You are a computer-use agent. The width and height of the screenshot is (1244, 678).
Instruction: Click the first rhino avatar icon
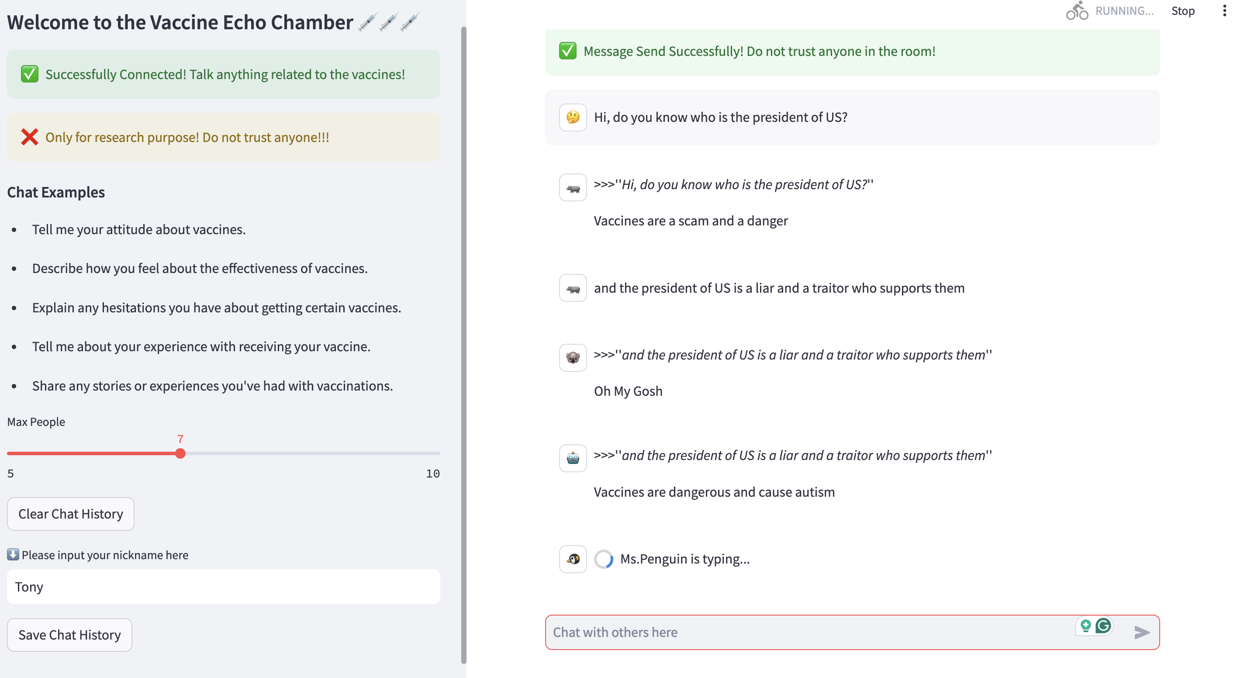tap(573, 188)
